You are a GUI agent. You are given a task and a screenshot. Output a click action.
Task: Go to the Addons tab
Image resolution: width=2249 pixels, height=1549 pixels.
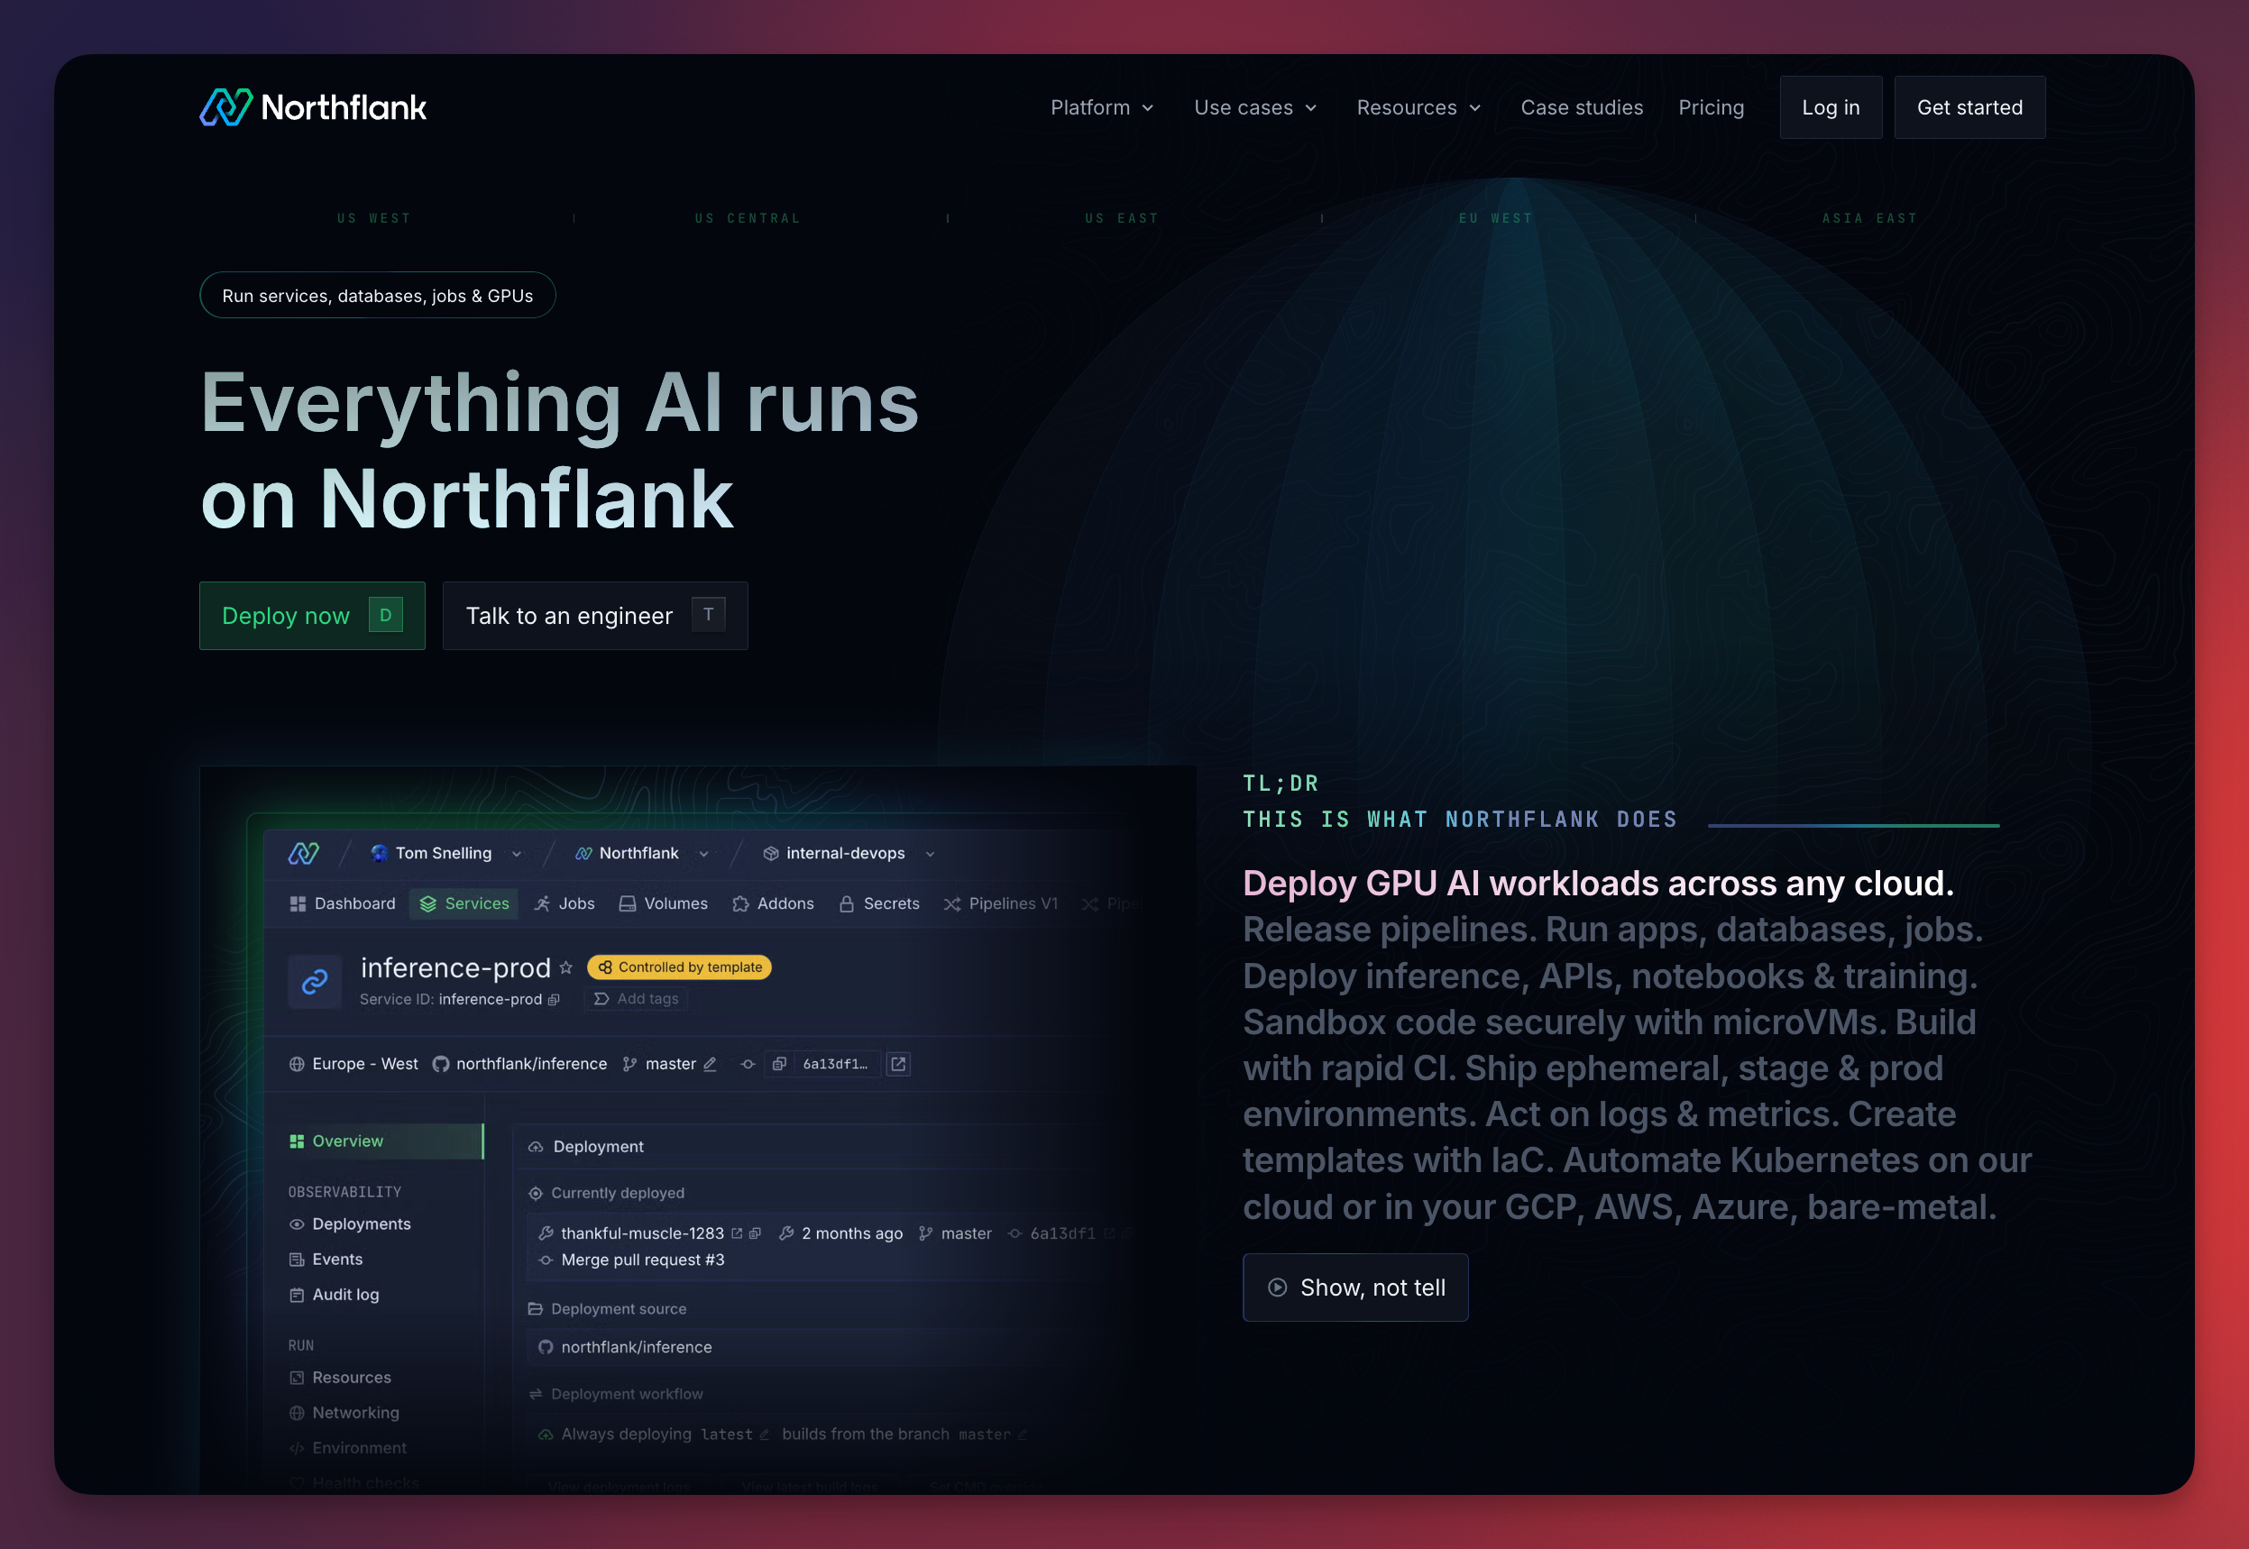click(x=774, y=903)
